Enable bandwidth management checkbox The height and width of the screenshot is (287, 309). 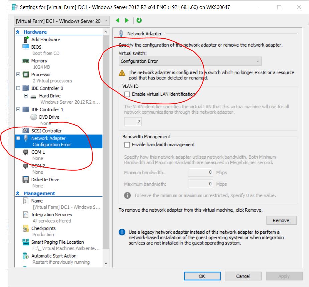click(x=127, y=145)
